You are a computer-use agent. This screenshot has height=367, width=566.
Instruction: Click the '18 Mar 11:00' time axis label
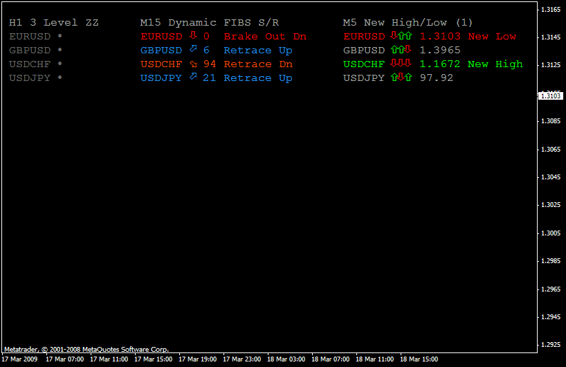375,359
